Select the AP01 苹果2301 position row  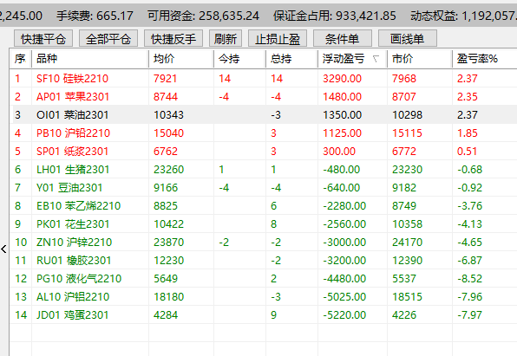coord(263,96)
